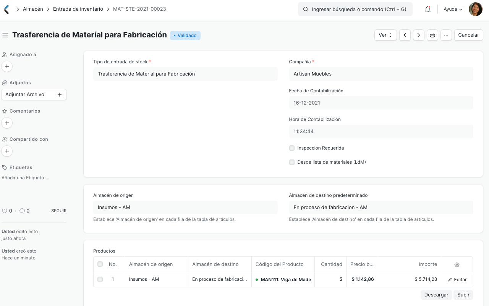
Task: Click Insumos - AM cell in row 1
Action: coord(156,279)
